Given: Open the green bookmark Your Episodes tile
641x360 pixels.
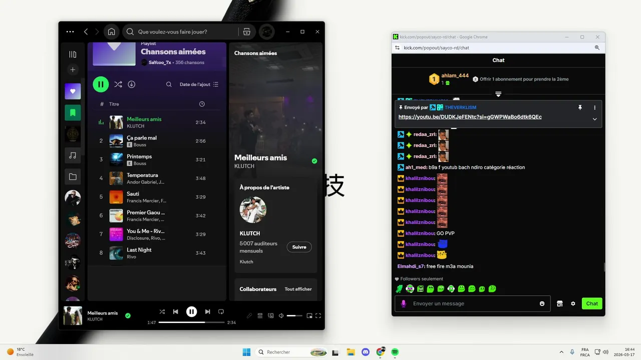Looking at the screenshot, I should 73,112.
